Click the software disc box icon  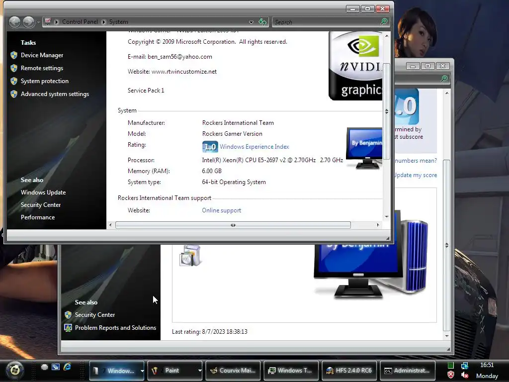click(x=190, y=256)
